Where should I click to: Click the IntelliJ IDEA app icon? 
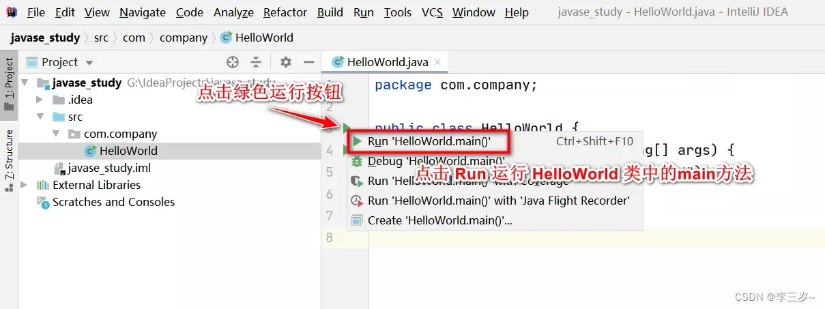pyautogui.click(x=12, y=12)
